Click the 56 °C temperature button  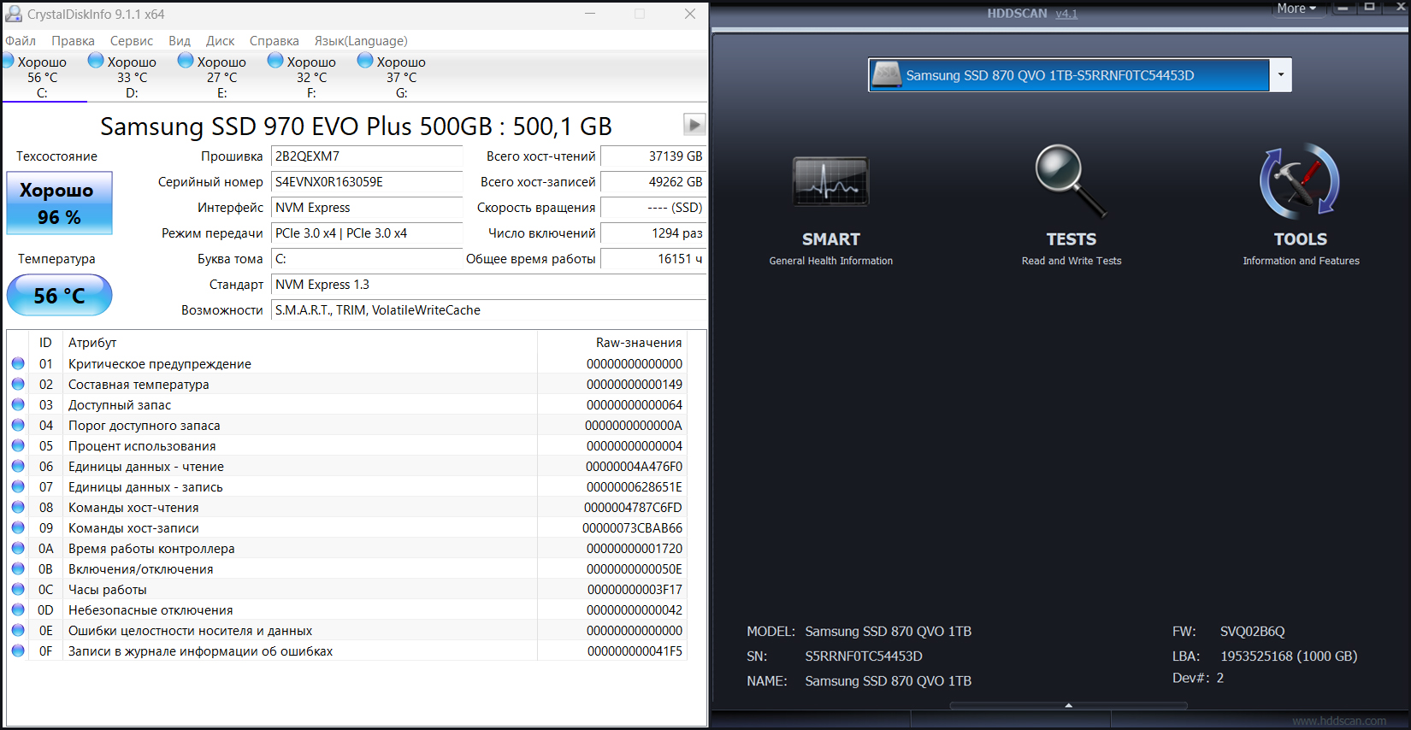click(x=59, y=296)
